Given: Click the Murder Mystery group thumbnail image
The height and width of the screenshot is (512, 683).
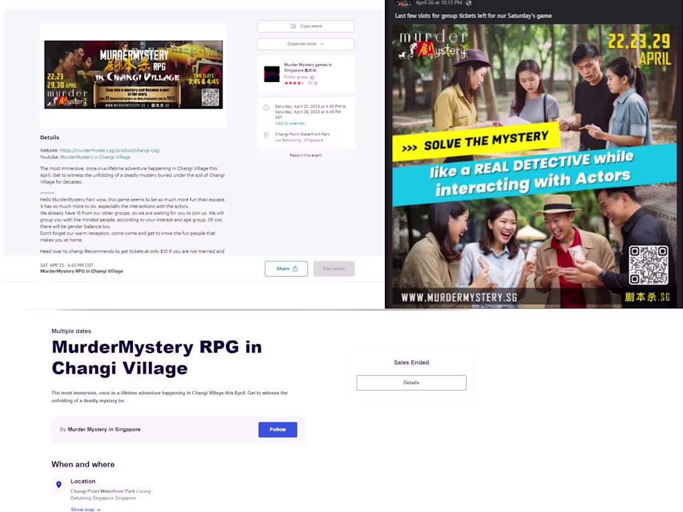Looking at the screenshot, I should (271, 74).
